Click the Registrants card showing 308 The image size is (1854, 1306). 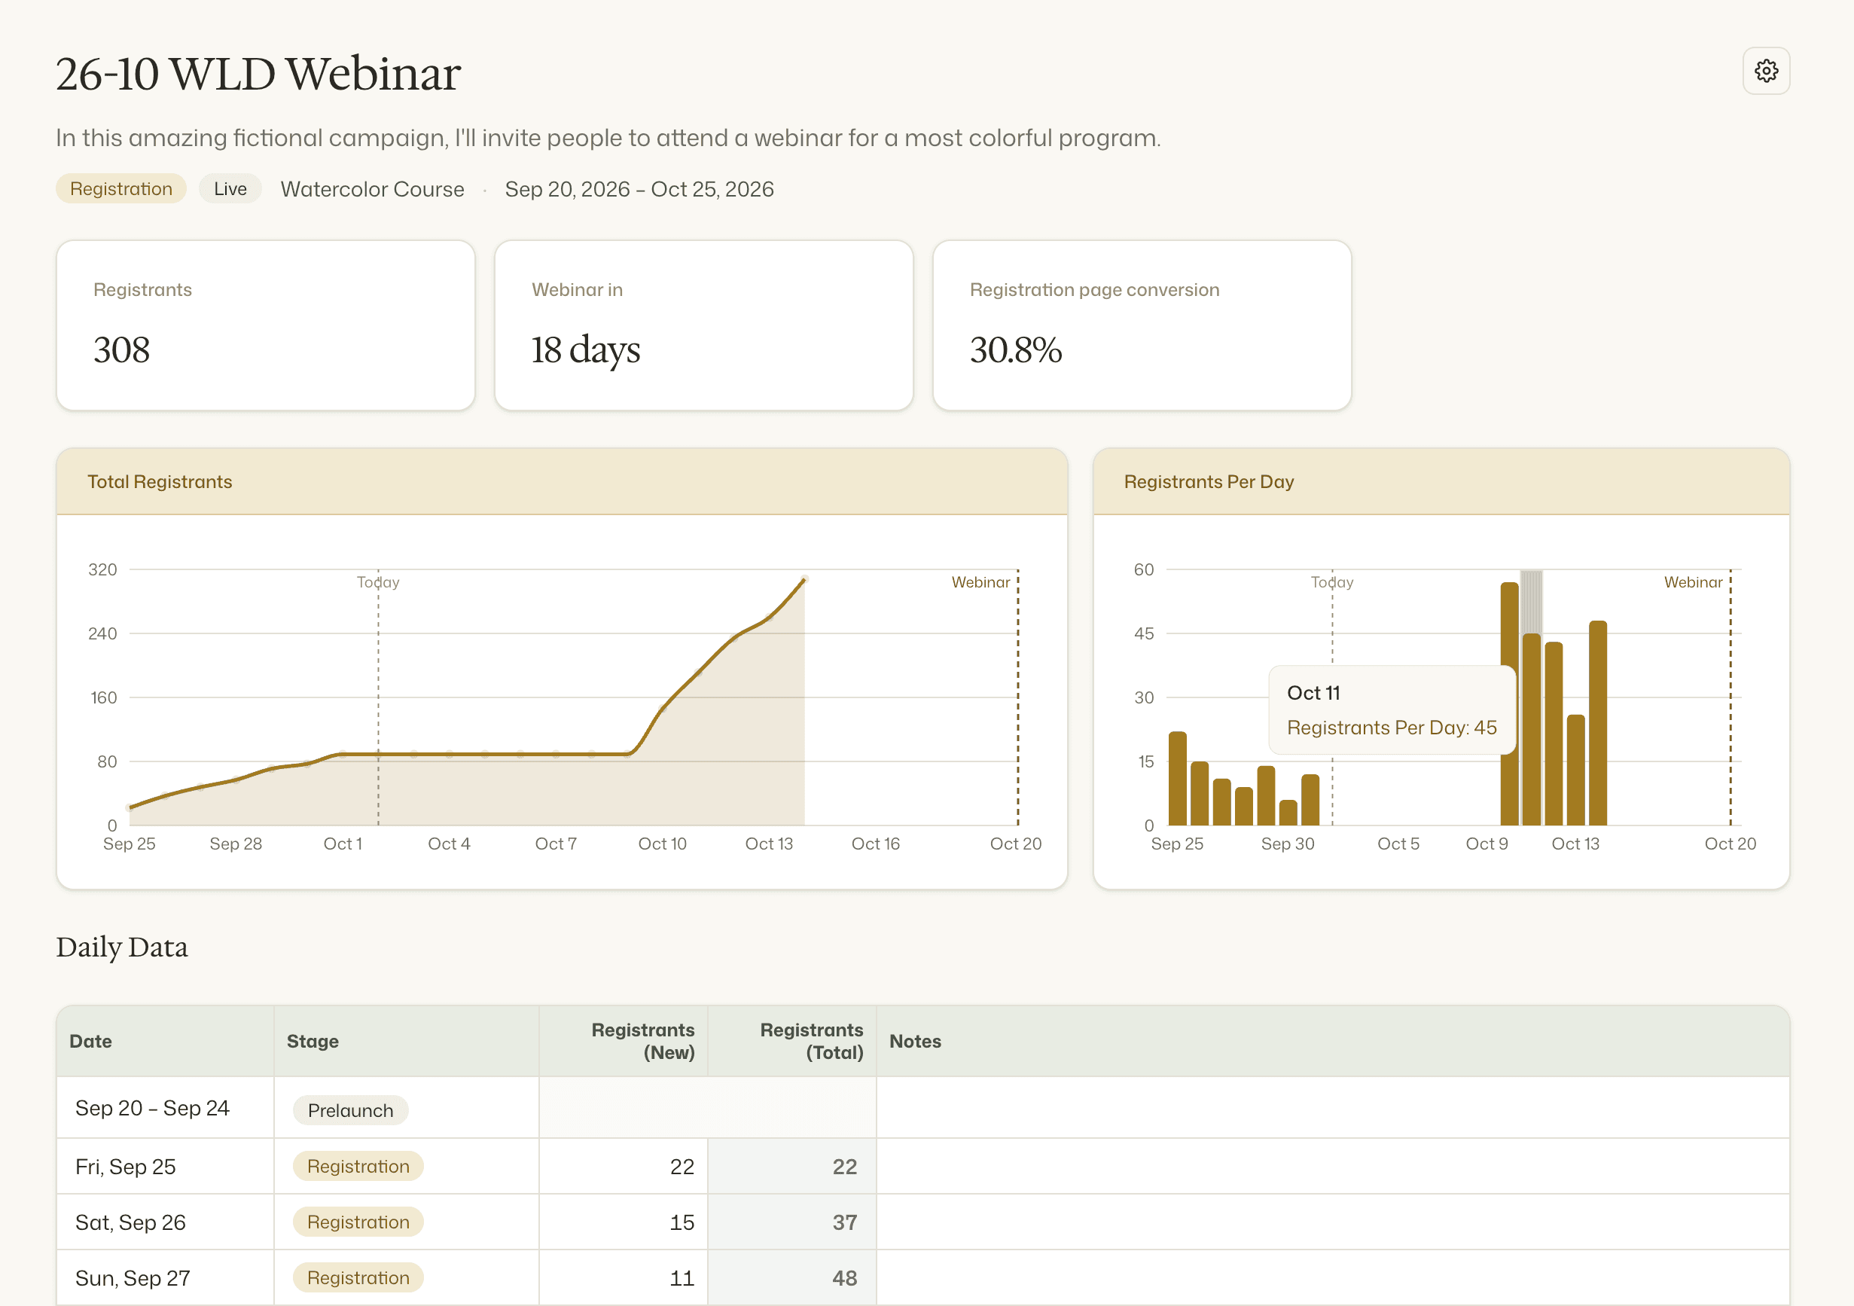(266, 325)
